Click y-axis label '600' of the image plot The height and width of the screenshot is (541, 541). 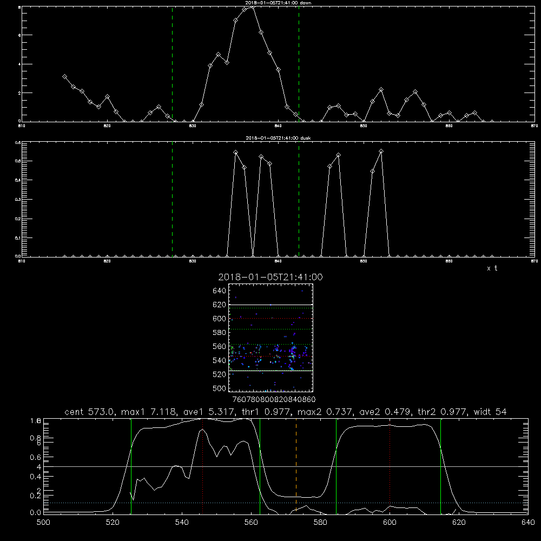click(220, 319)
